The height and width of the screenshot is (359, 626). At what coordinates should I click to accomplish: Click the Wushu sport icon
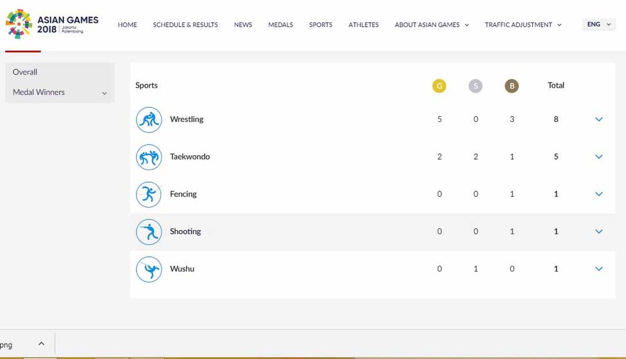149,270
